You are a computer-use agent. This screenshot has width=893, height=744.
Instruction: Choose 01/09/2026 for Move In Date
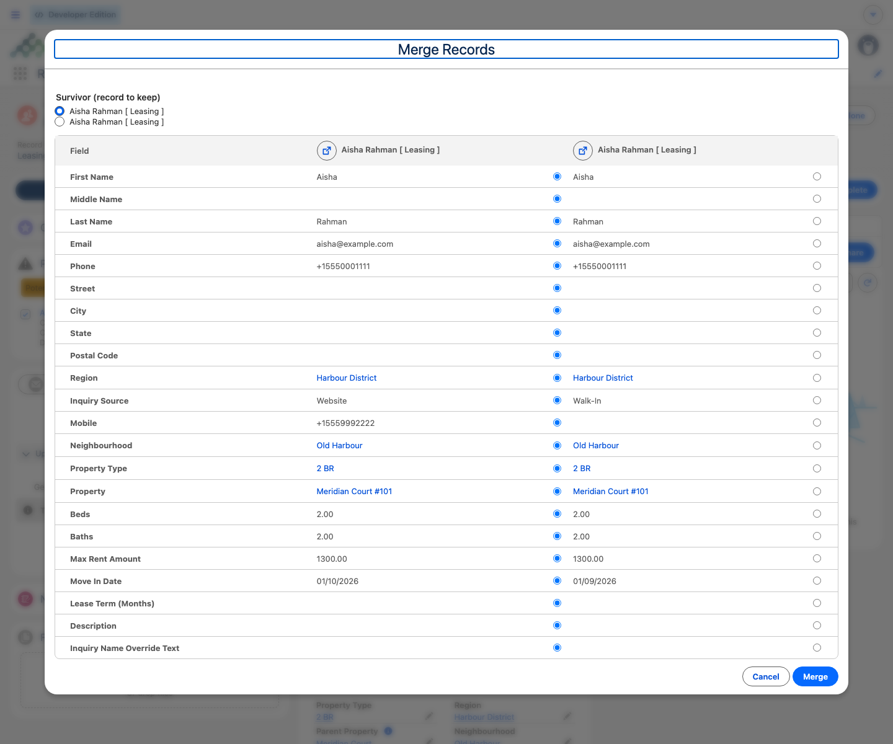point(817,581)
